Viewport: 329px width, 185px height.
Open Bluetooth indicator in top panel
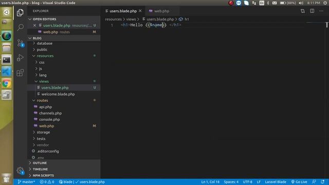tap(268, 3)
